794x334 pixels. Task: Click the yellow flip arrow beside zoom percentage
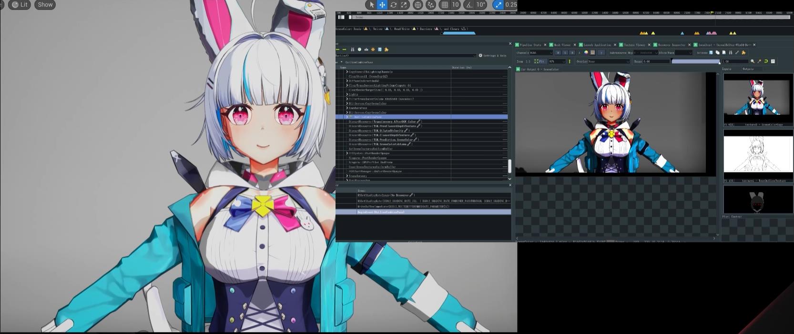click(x=570, y=61)
